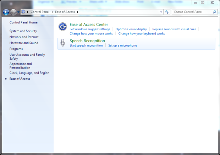Image resolution: width=220 pixels, height=155 pixels.
Task: Click the Ease of Access Center icon
Action: [x=63, y=27]
